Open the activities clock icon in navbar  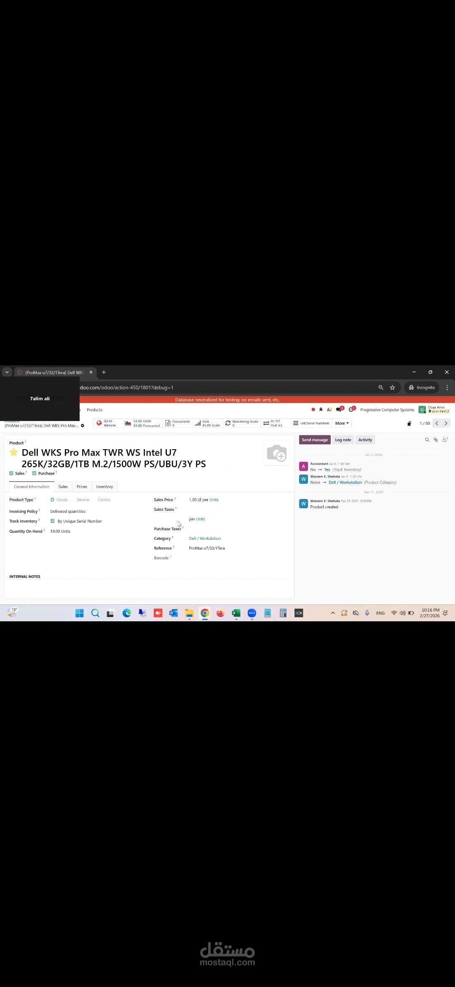coord(351,410)
